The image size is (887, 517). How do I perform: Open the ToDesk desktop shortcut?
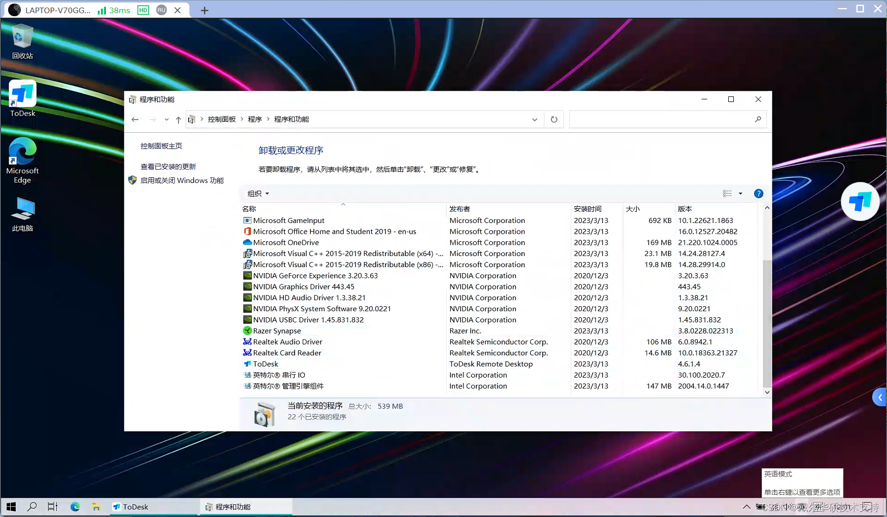click(22, 99)
